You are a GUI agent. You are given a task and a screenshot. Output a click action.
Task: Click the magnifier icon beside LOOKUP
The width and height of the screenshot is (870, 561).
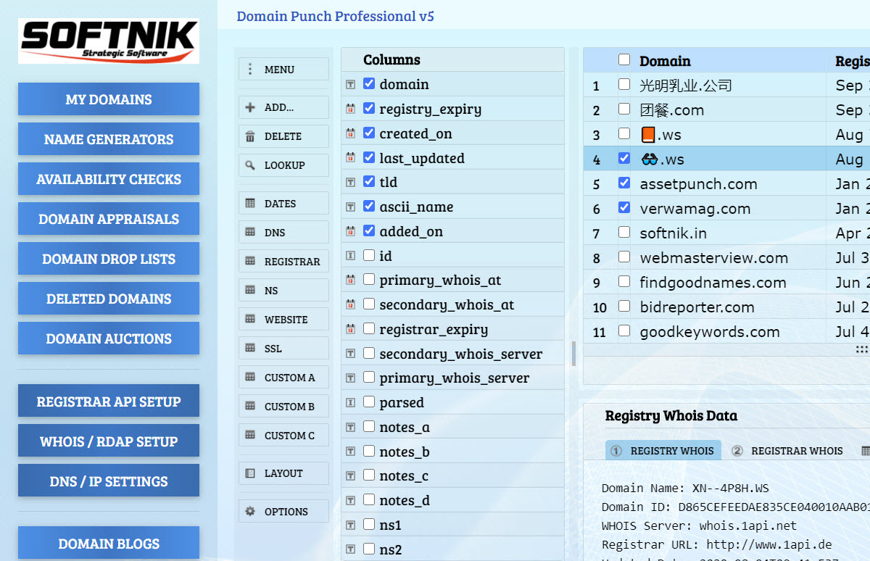point(250,165)
